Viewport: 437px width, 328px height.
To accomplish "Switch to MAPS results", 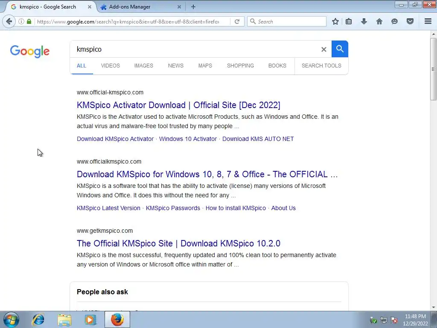I will point(205,65).
